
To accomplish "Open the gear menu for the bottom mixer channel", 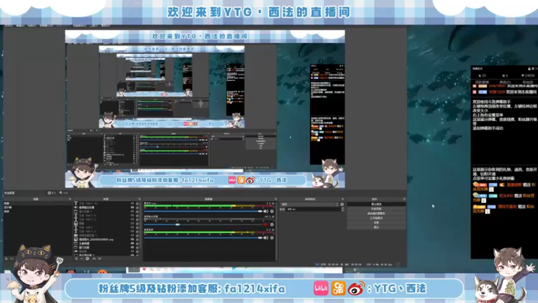I will click(272, 238).
